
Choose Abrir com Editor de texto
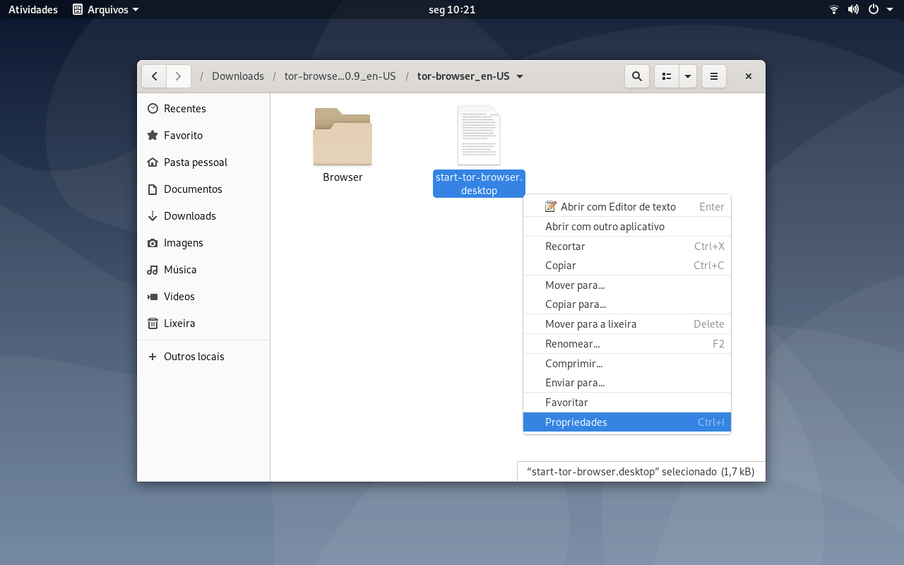pyautogui.click(x=627, y=207)
